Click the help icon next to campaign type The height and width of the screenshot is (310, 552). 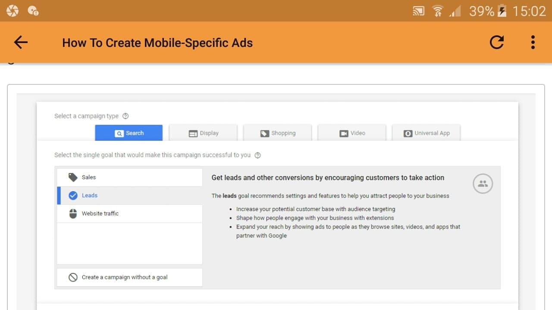coord(125,116)
